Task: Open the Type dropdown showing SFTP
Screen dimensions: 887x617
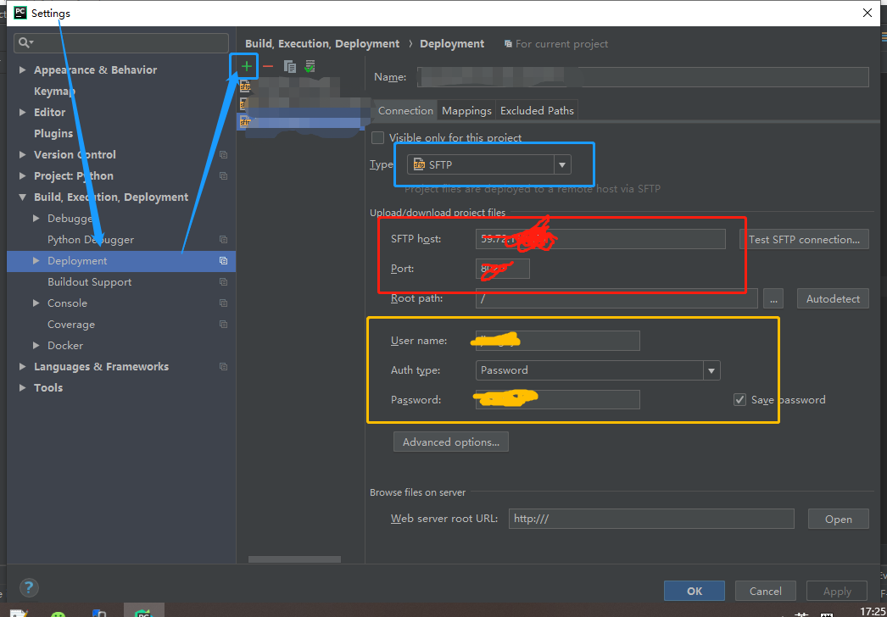Action: [562, 164]
